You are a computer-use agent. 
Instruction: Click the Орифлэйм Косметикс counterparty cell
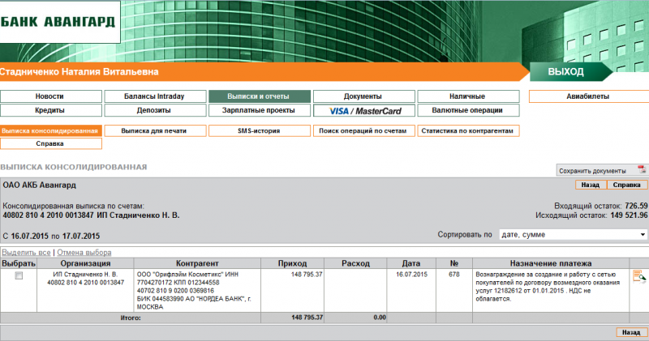click(197, 291)
